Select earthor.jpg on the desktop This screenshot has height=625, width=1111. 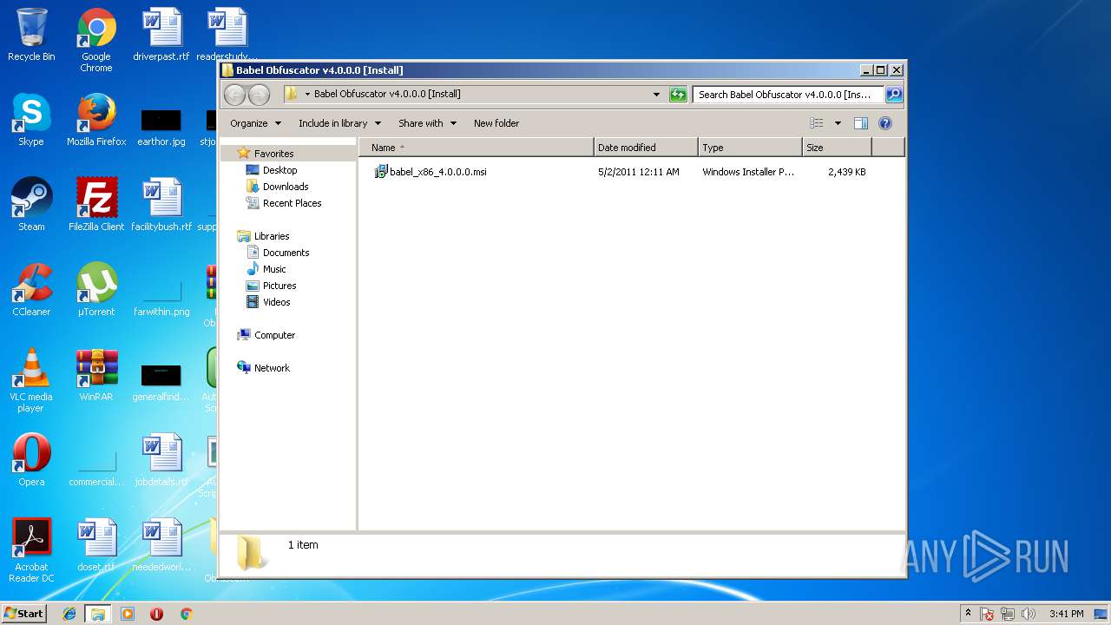coord(161,127)
